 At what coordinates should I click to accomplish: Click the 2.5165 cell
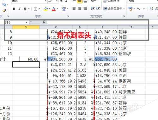(80, 70)
